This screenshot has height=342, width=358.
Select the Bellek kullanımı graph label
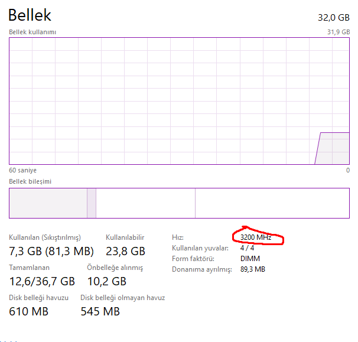32,32
